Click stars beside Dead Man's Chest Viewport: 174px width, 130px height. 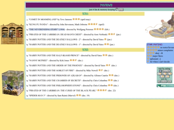pos(111,34)
